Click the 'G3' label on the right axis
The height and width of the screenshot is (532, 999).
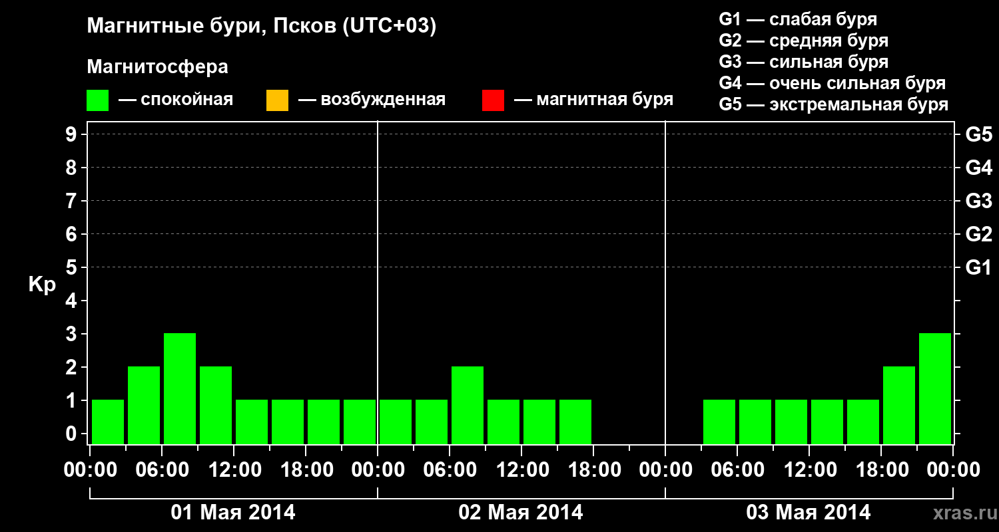pos(978,201)
